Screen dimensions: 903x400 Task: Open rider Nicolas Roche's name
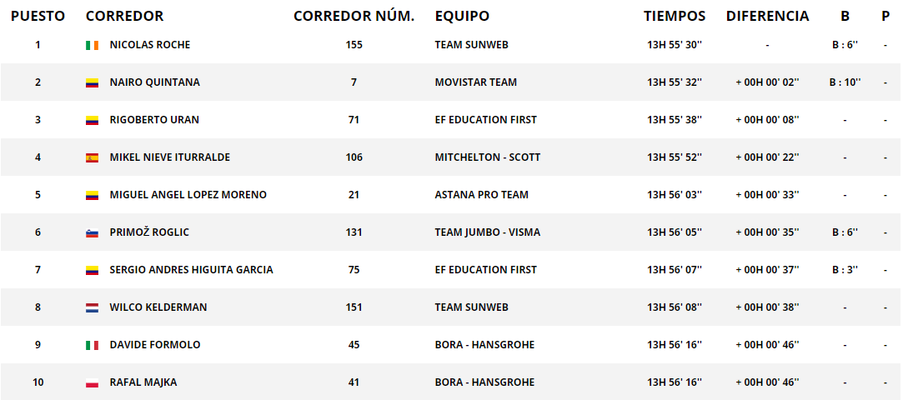(150, 45)
